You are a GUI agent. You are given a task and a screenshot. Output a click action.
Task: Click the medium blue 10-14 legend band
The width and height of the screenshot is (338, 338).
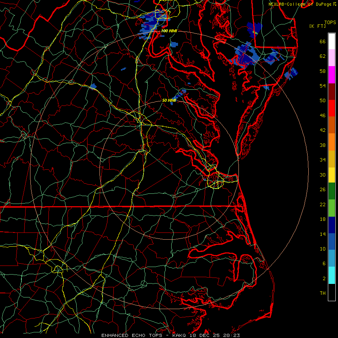(332, 241)
